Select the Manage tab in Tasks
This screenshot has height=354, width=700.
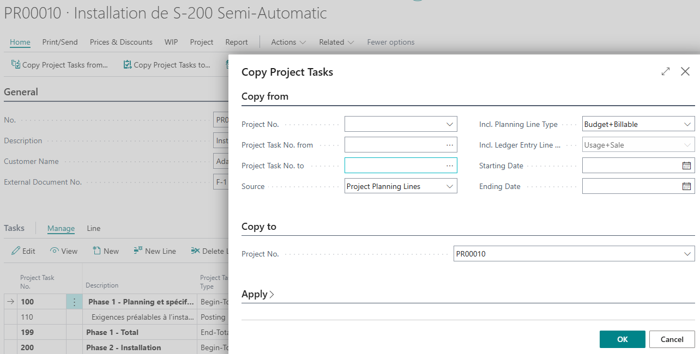coord(61,228)
